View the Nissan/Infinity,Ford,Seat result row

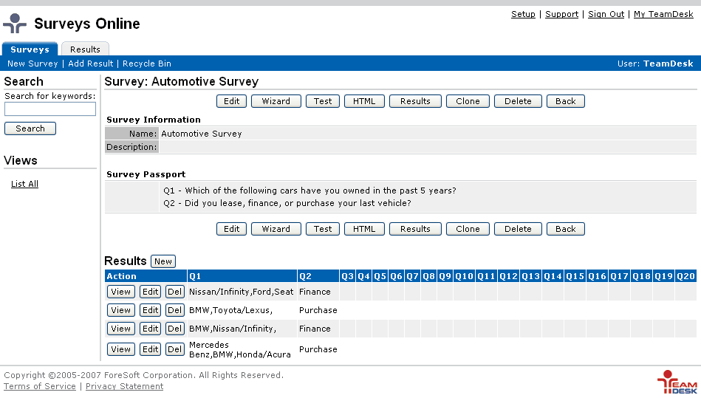click(121, 292)
